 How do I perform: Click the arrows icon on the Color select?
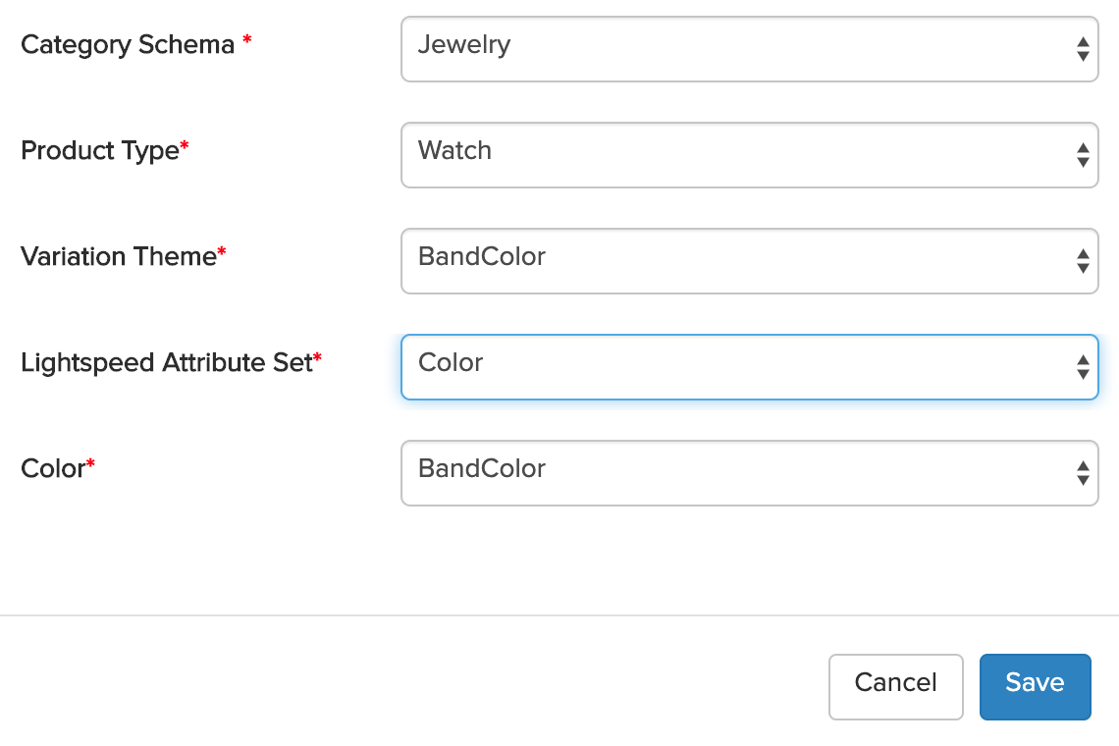click(x=1082, y=473)
